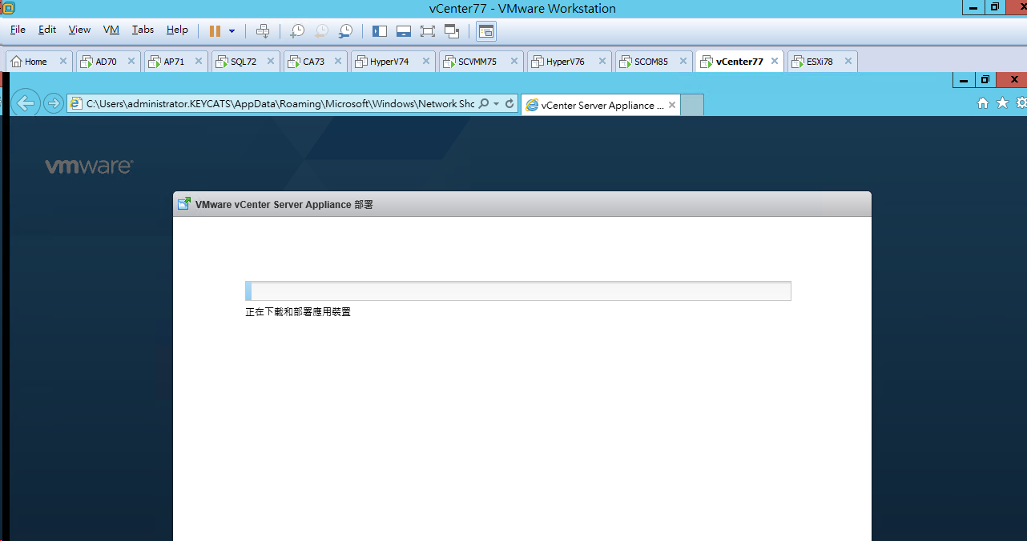Close the CA73 tab
1027x541 pixels.
click(338, 61)
